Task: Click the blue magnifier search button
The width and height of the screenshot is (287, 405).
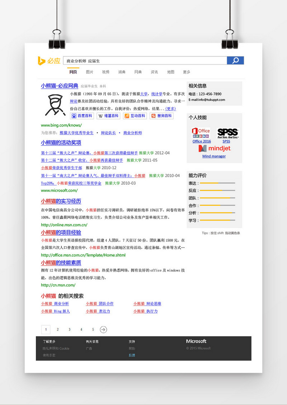Action: [x=235, y=61]
